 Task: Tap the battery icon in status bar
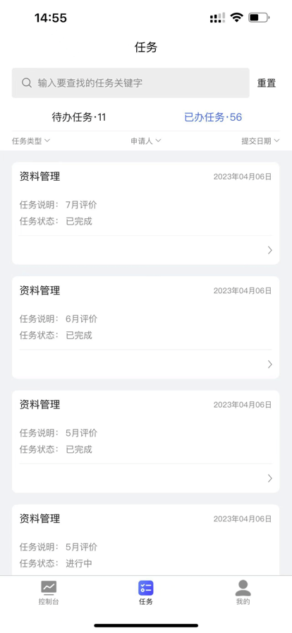click(259, 18)
